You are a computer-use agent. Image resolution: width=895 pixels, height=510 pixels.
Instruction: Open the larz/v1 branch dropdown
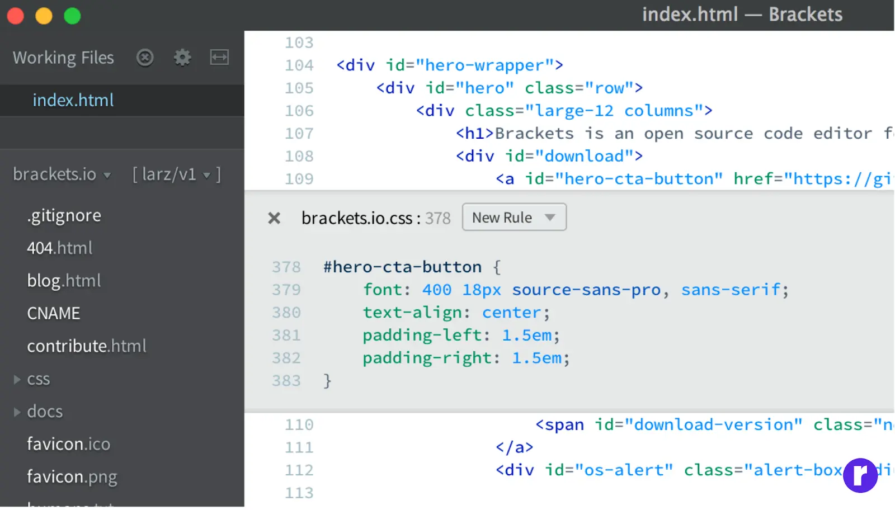176,174
